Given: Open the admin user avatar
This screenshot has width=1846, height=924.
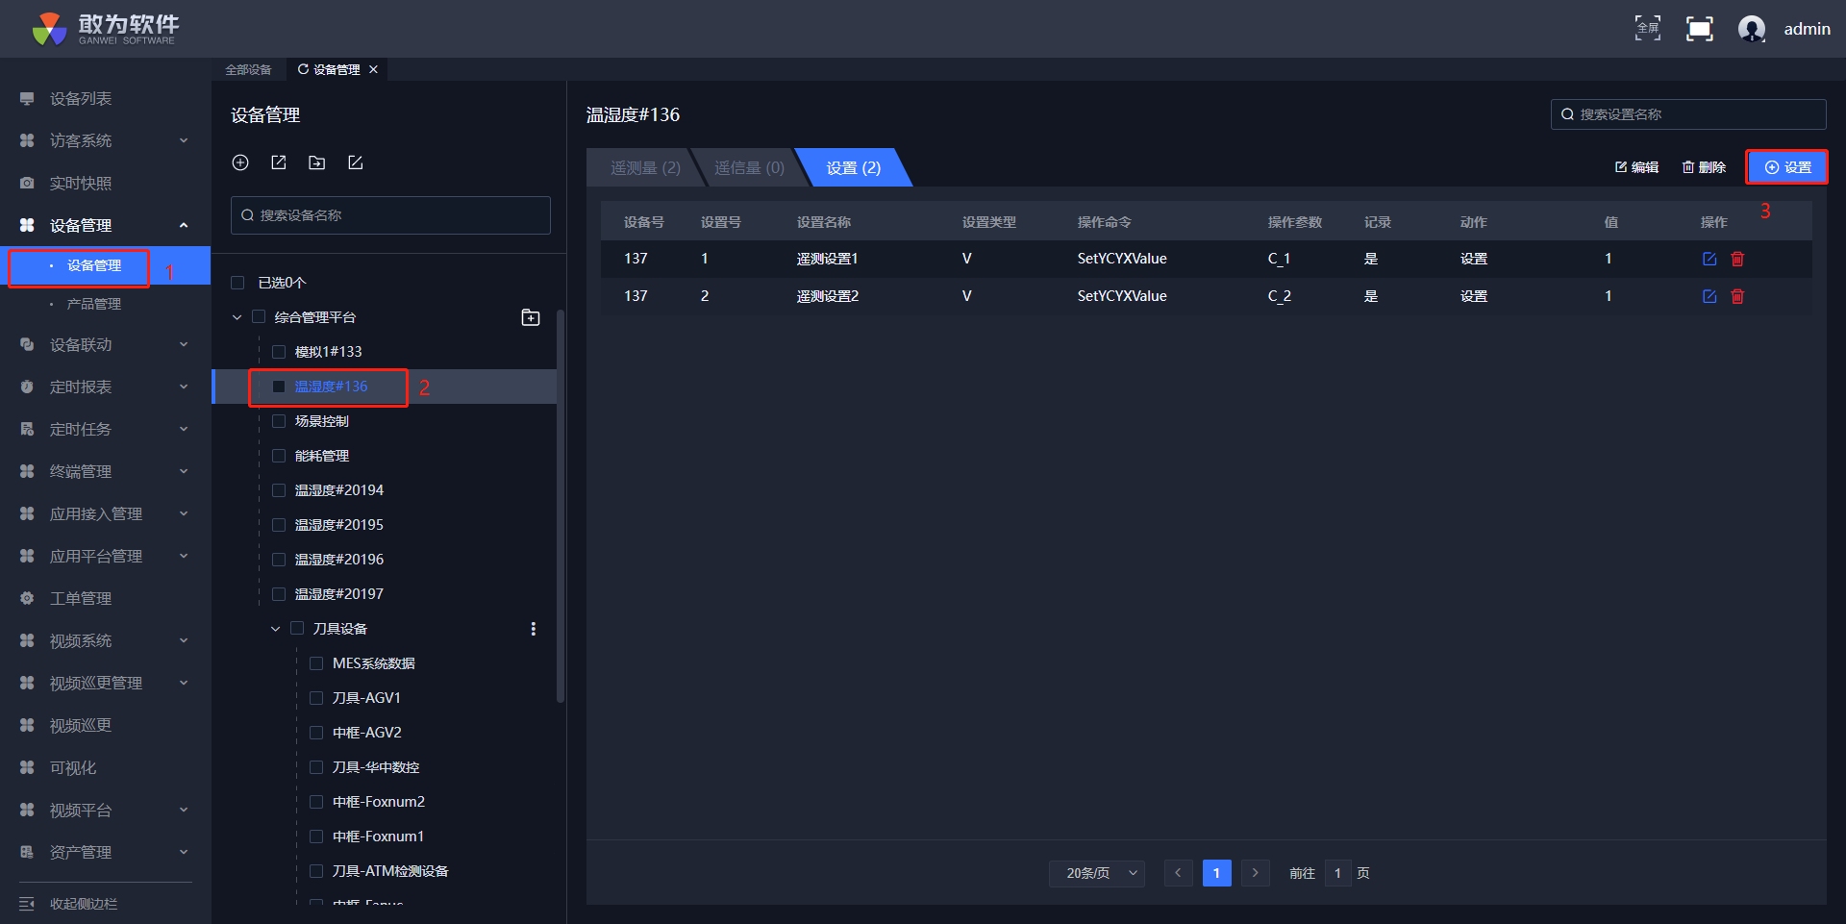Looking at the screenshot, I should tap(1752, 29).
